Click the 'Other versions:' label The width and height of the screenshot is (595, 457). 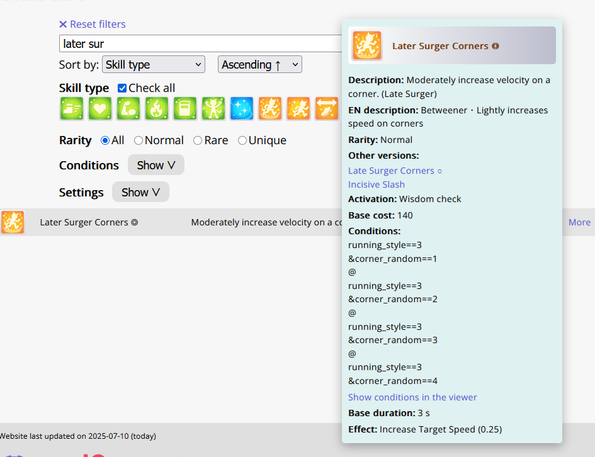[x=383, y=155]
